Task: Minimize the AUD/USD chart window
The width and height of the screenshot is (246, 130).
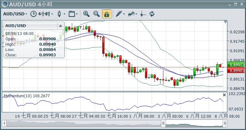Action: point(230,4)
